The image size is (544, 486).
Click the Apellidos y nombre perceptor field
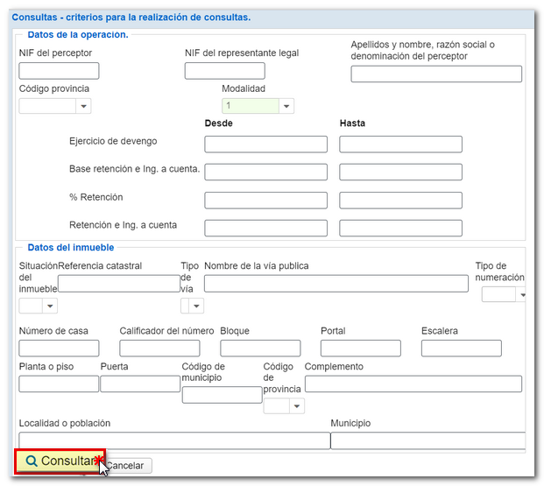coord(435,74)
